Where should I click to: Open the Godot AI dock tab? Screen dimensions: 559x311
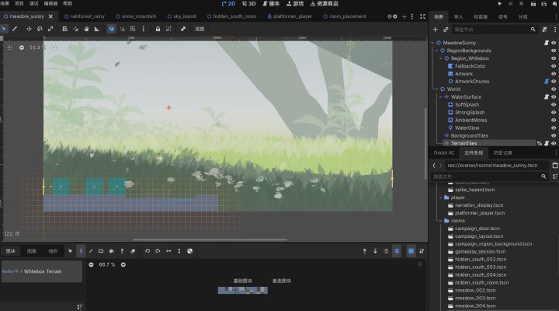click(x=443, y=153)
